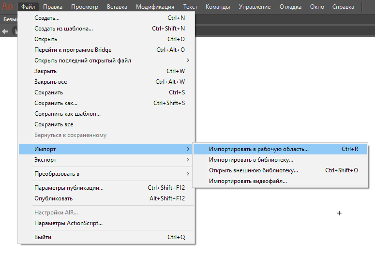375x258 pixels.
Task: Choose Сохранить как шаблон... menu item
Action: (106, 114)
